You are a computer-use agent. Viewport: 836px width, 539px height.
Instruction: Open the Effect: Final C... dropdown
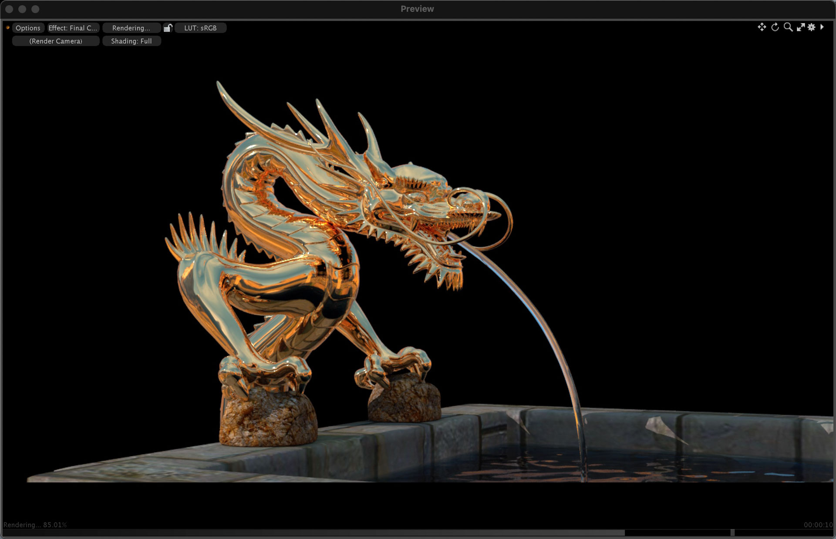[x=73, y=28]
